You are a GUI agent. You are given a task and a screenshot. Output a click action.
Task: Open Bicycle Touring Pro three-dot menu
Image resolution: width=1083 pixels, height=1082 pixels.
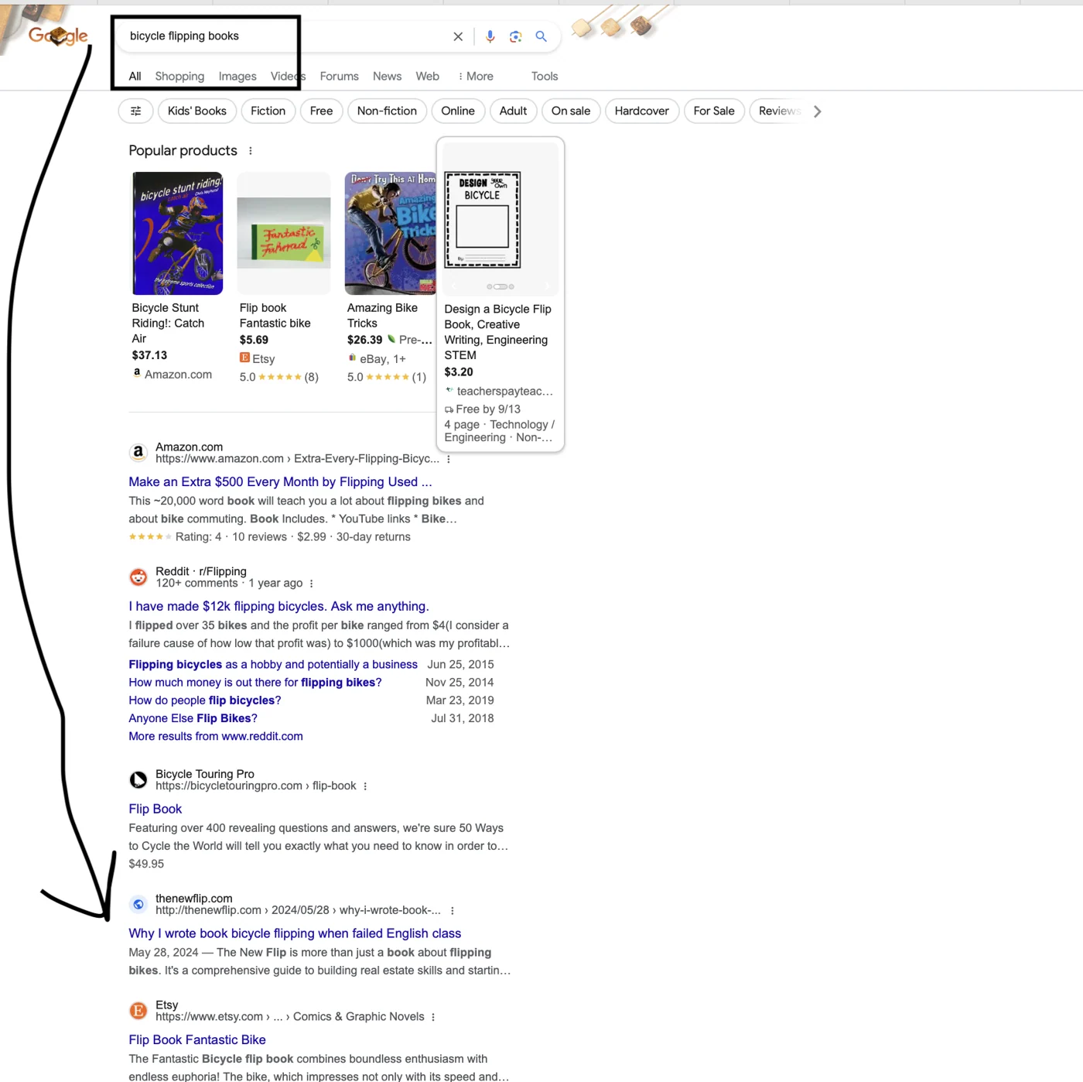click(x=365, y=786)
